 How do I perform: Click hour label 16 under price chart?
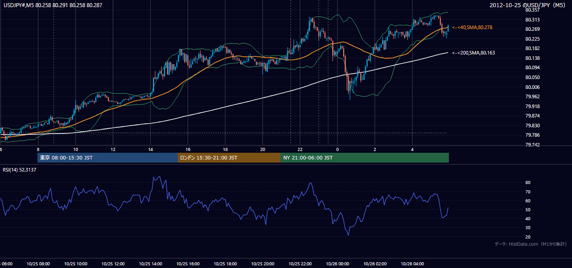(x=188, y=150)
